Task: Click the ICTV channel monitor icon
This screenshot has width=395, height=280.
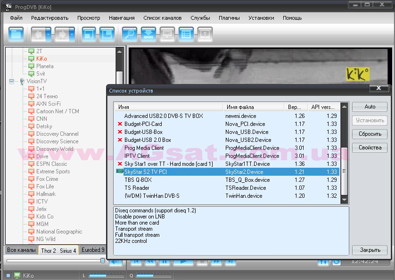Action: (x=31, y=202)
